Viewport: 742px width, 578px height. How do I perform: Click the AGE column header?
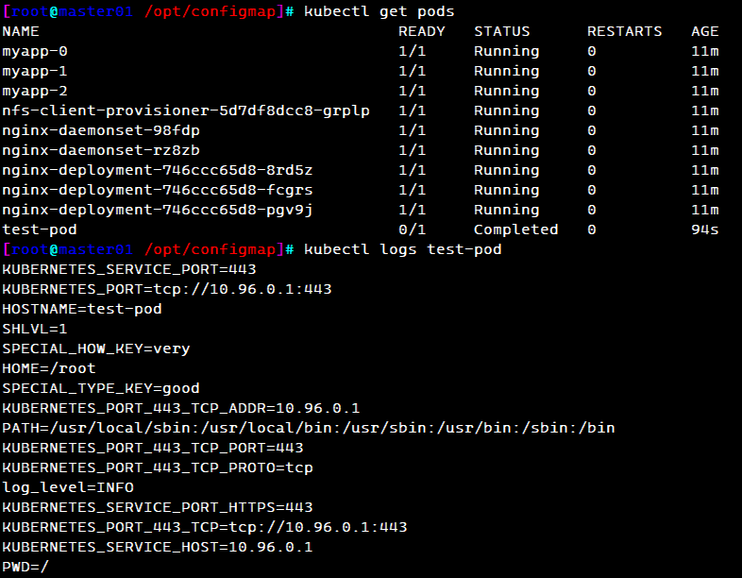click(704, 31)
